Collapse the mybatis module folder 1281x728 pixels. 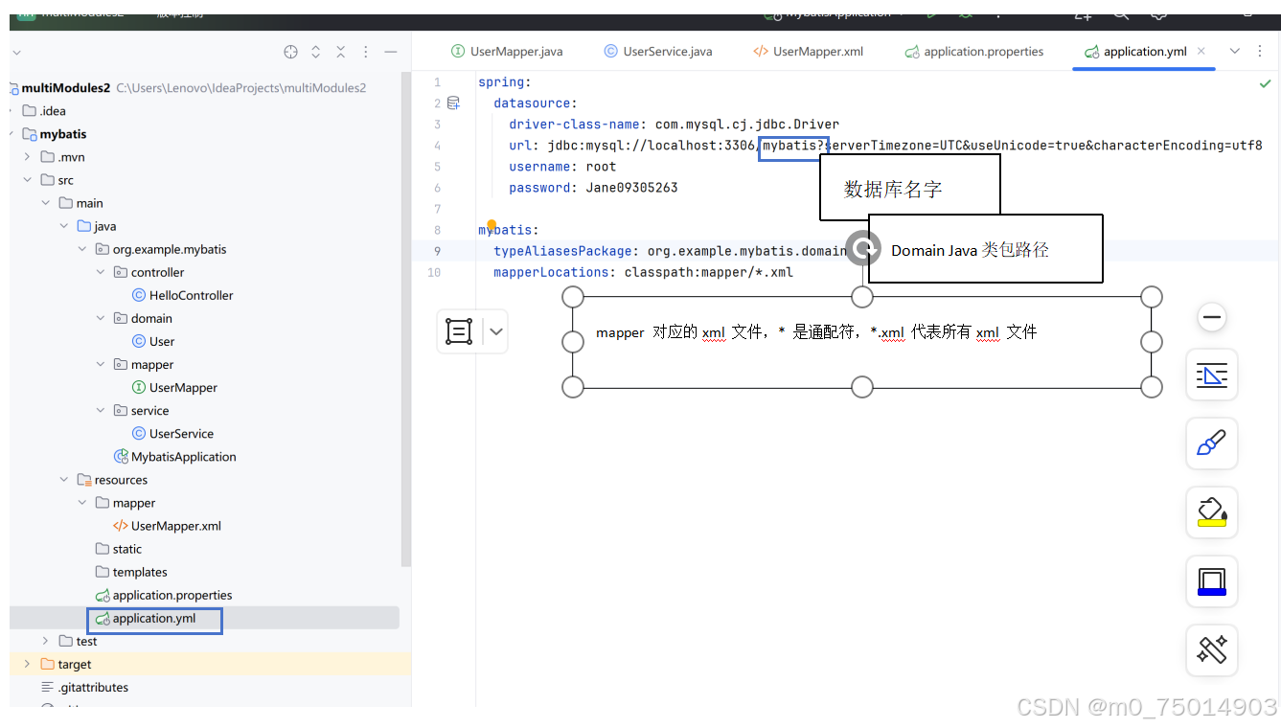click(x=28, y=133)
